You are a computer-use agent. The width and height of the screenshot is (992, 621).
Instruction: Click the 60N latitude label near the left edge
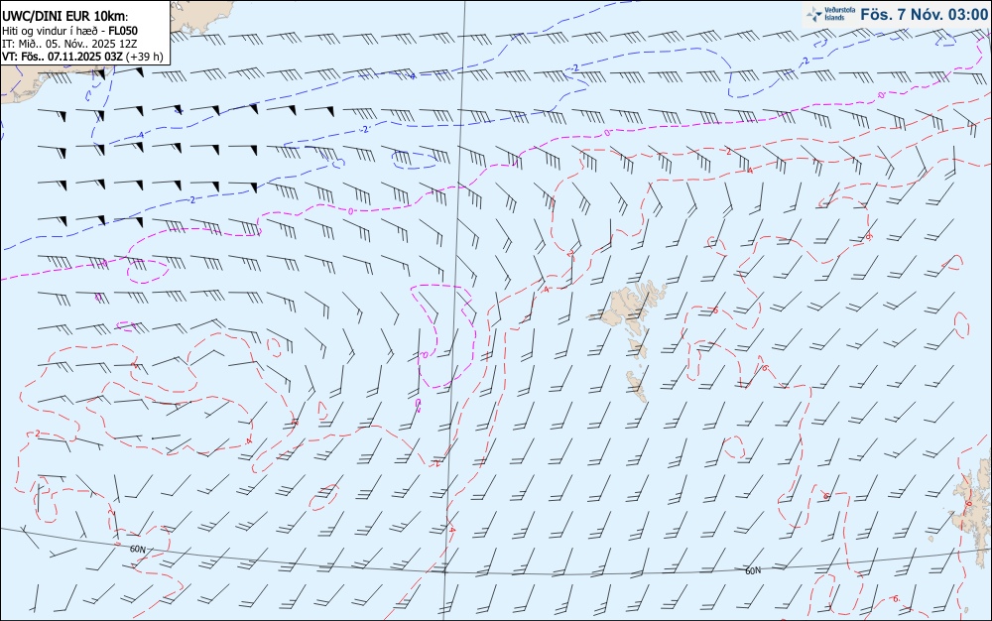coord(137,549)
